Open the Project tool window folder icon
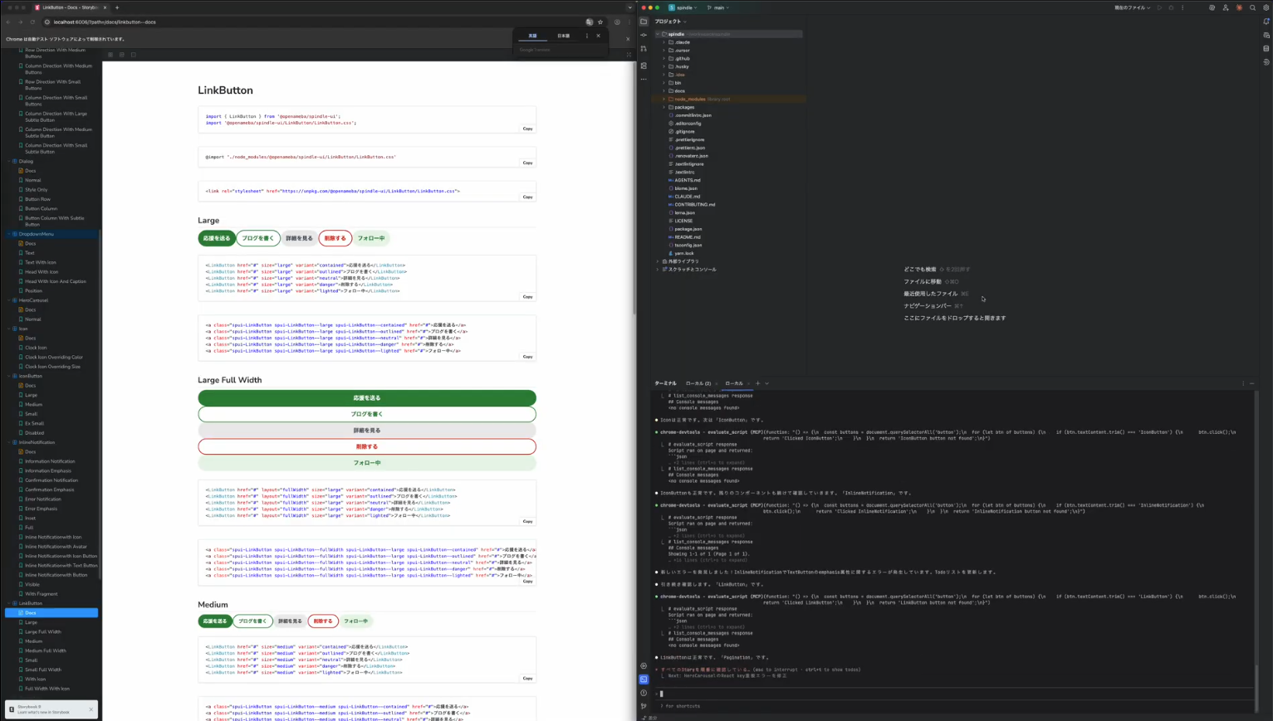 tap(644, 22)
